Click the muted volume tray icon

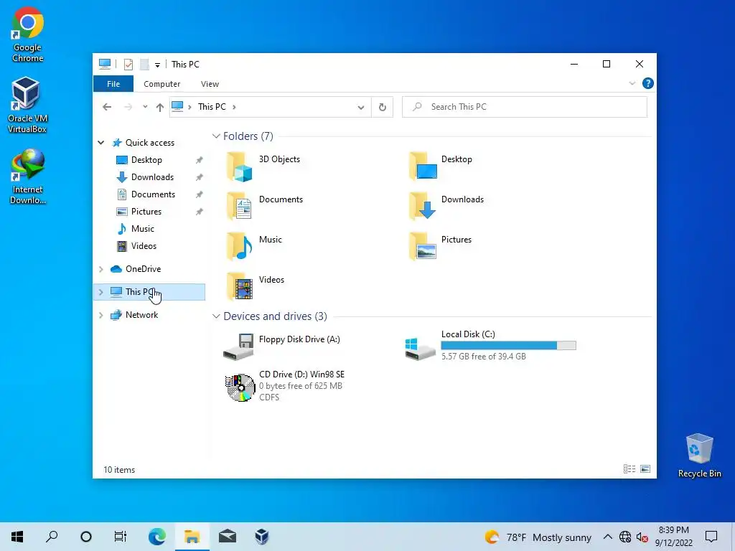point(642,537)
